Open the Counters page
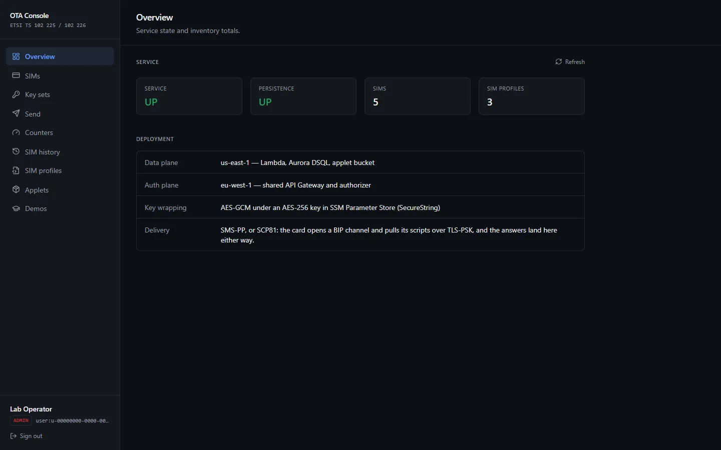Screen dimensions: 721x450 tap(60, 132)
